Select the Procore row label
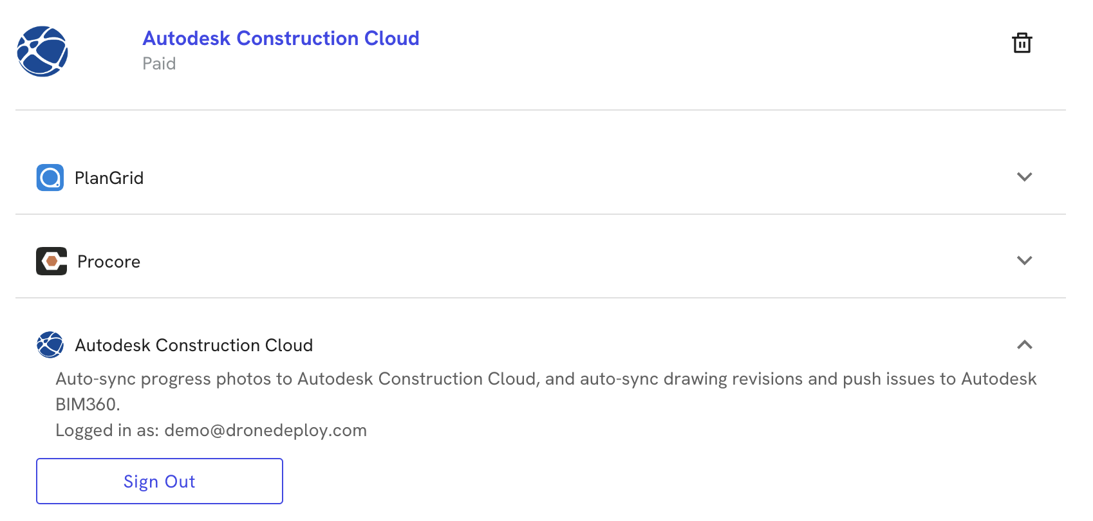Viewport: 1093px width, 521px height. (x=109, y=262)
